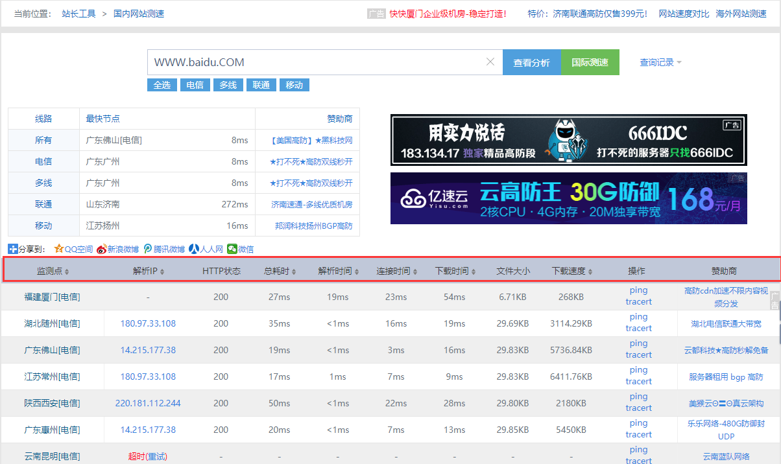This screenshot has width=781, height=464.
Task: Open the 亿速云 云高防王 banner ad
Action: click(569, 198)
